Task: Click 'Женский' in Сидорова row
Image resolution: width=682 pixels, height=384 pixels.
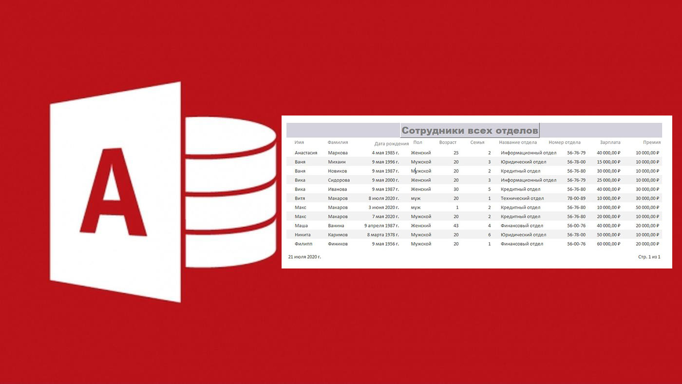Action: click(x=421, y=180)
